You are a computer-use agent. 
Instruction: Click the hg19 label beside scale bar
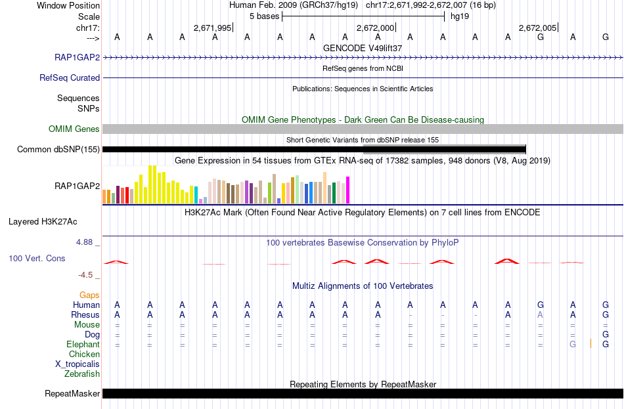tap(460, 16)
